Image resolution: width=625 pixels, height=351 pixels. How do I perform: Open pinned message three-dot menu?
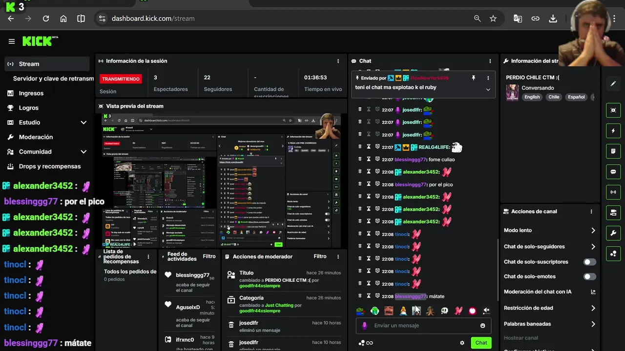(x=488, y=78)
